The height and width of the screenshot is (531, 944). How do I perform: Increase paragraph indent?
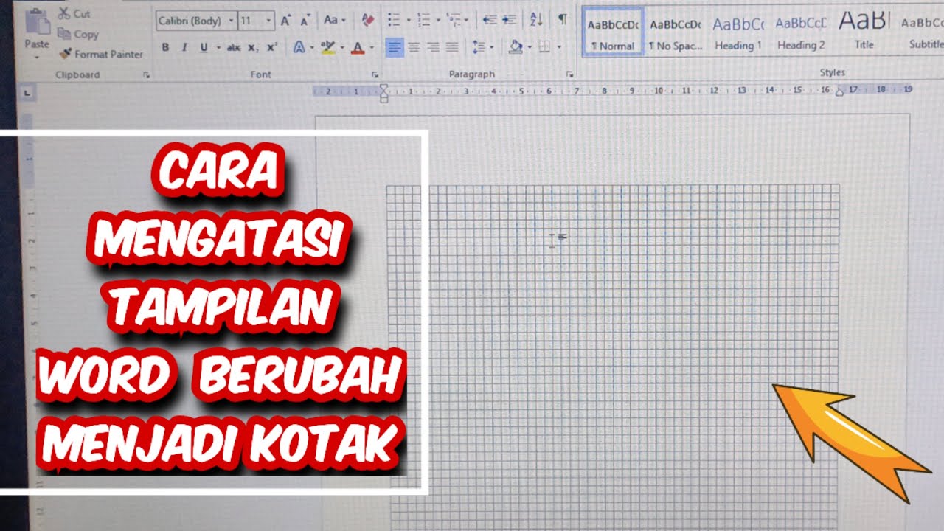pyautogui.click(x=509, y=20)
